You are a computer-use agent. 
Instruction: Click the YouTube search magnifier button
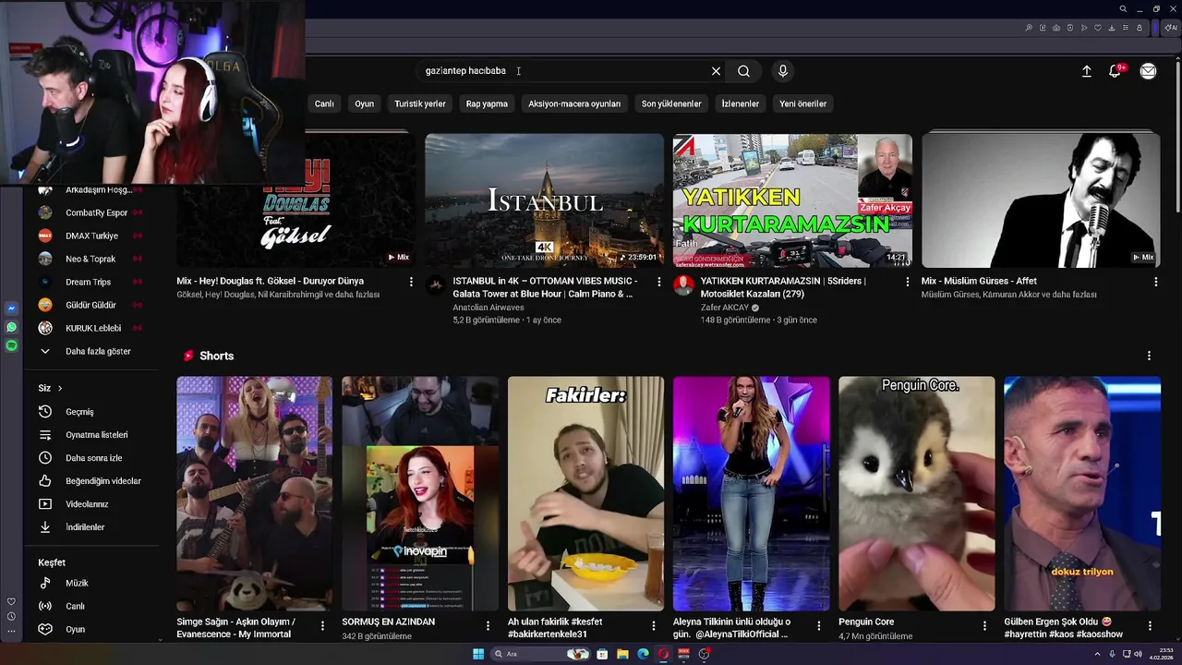(x=743, y=71)
